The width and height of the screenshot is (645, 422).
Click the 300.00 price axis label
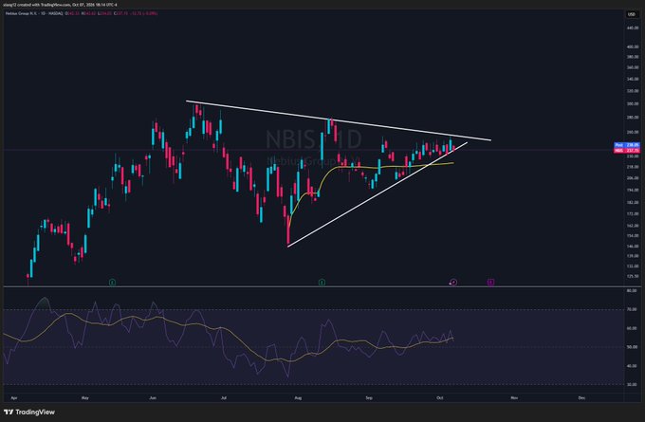pyautogui.click(x=633, y=104)
